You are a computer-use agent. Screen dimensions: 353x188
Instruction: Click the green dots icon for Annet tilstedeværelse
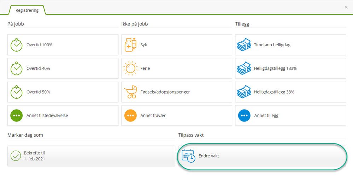(x=17, y=116)
